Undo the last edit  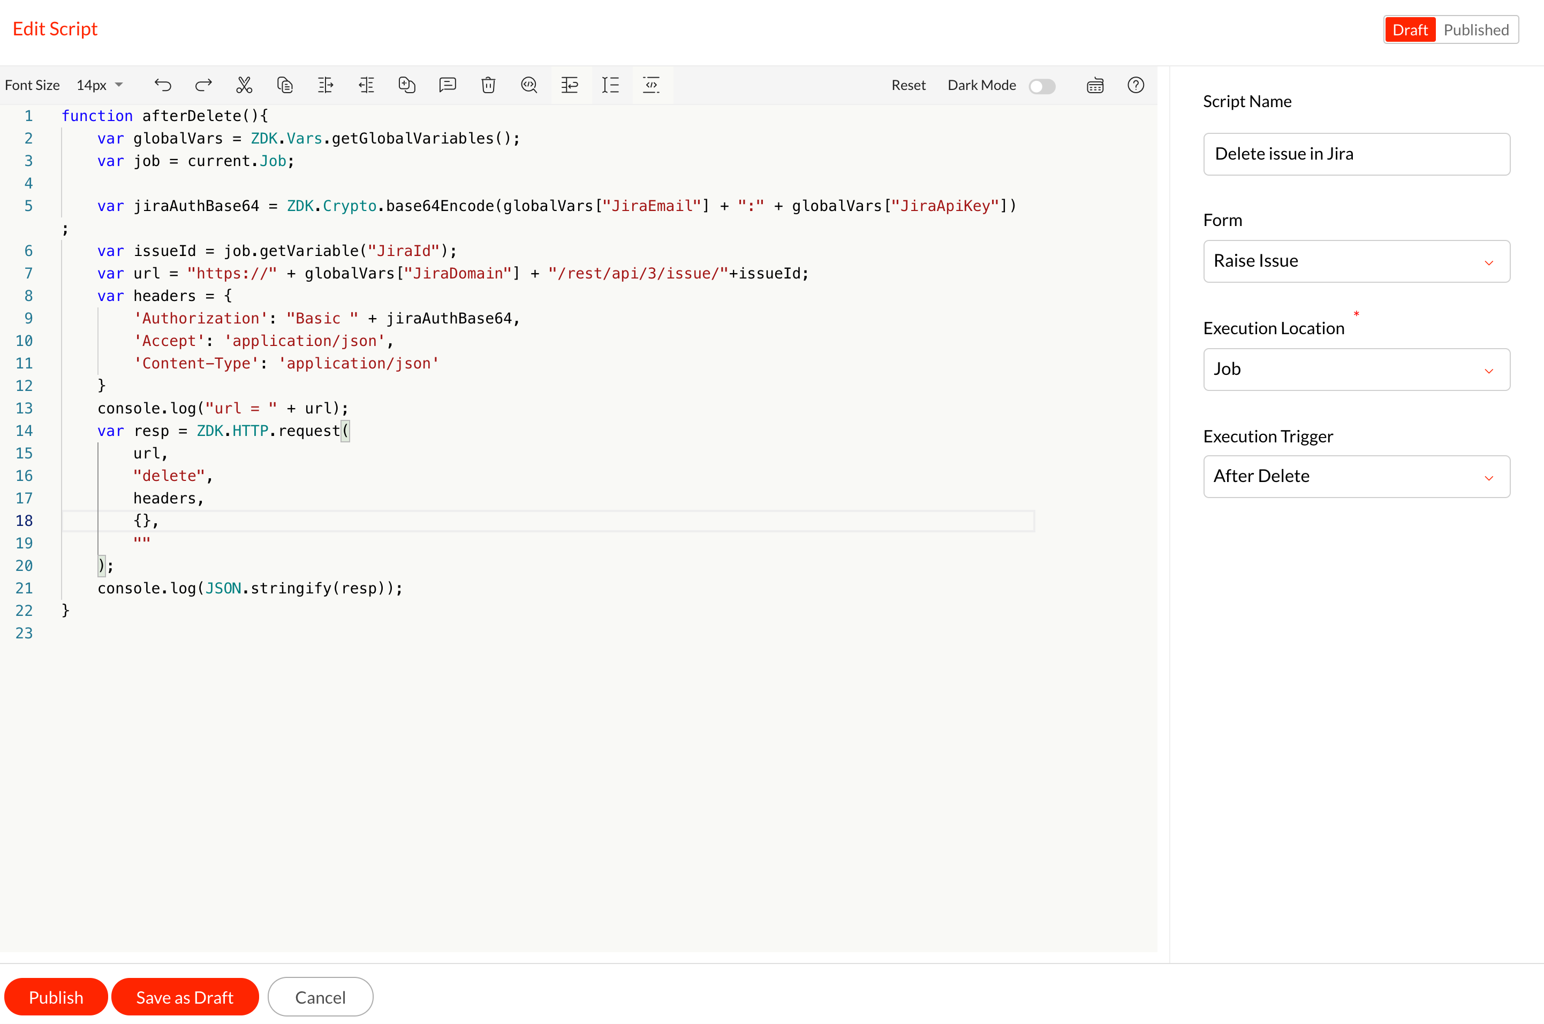(x=163, y=85)
